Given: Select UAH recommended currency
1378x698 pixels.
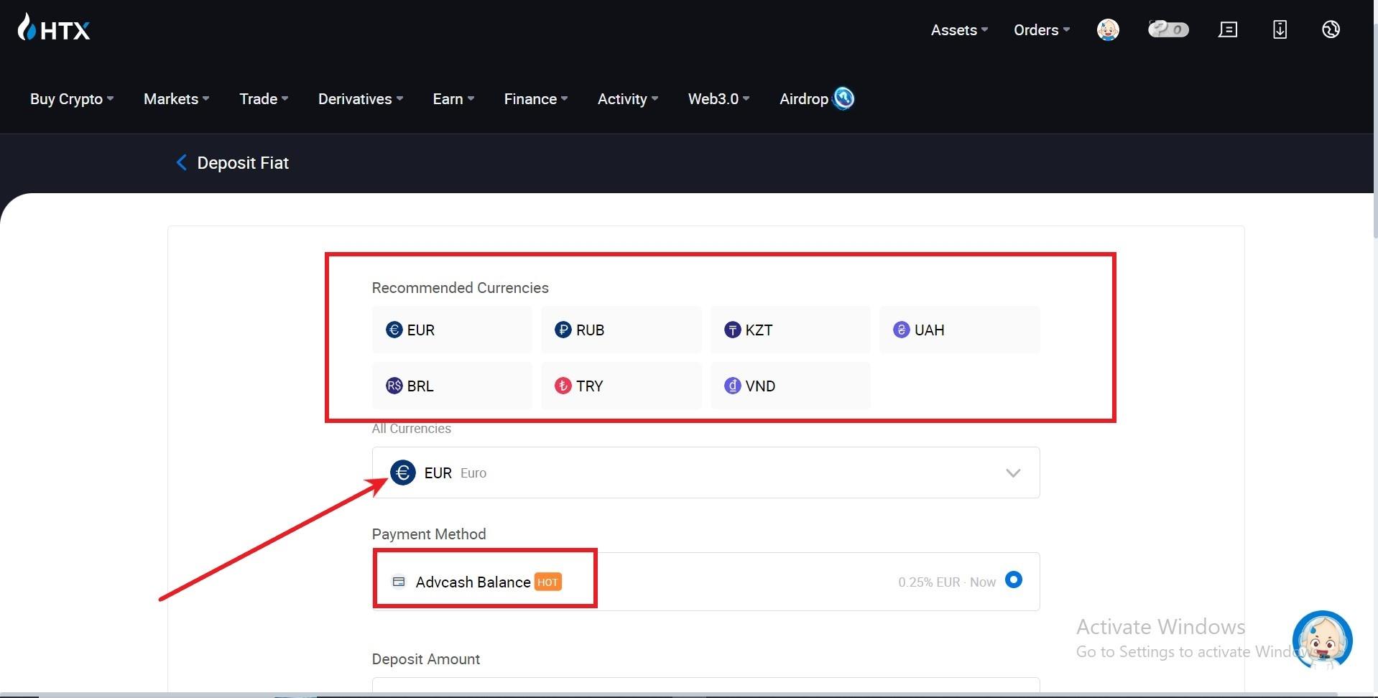Looking at the screenshot, I should pos(960,330).
